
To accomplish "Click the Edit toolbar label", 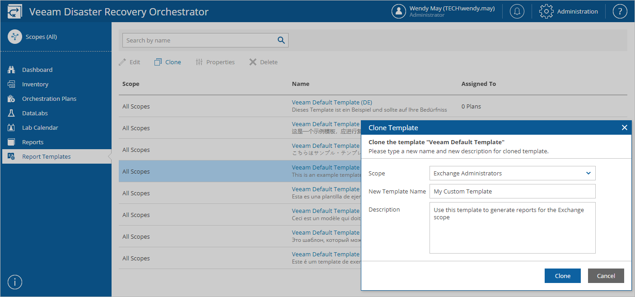I will click(135, 62).
